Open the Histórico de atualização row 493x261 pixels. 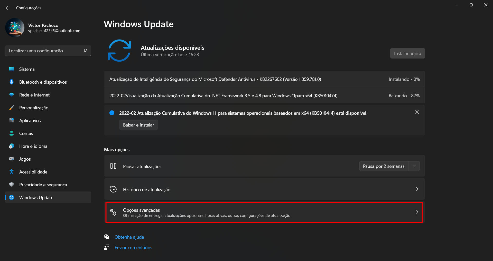[264, 189]
